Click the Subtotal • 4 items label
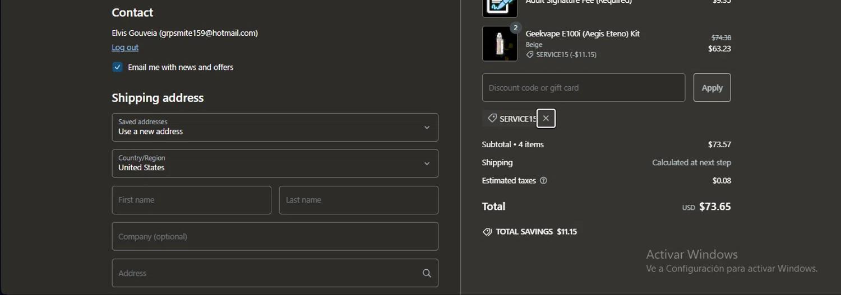 513,144
